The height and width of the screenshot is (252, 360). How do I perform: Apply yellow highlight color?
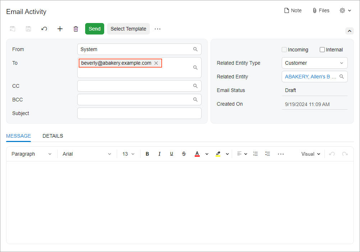pyautogui.click(x=218, y=154)
